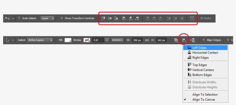The height and width of the screenshot is (105, 236).
Task: Choose Right Edges from the dropdown menu
Action: point(205,58)
